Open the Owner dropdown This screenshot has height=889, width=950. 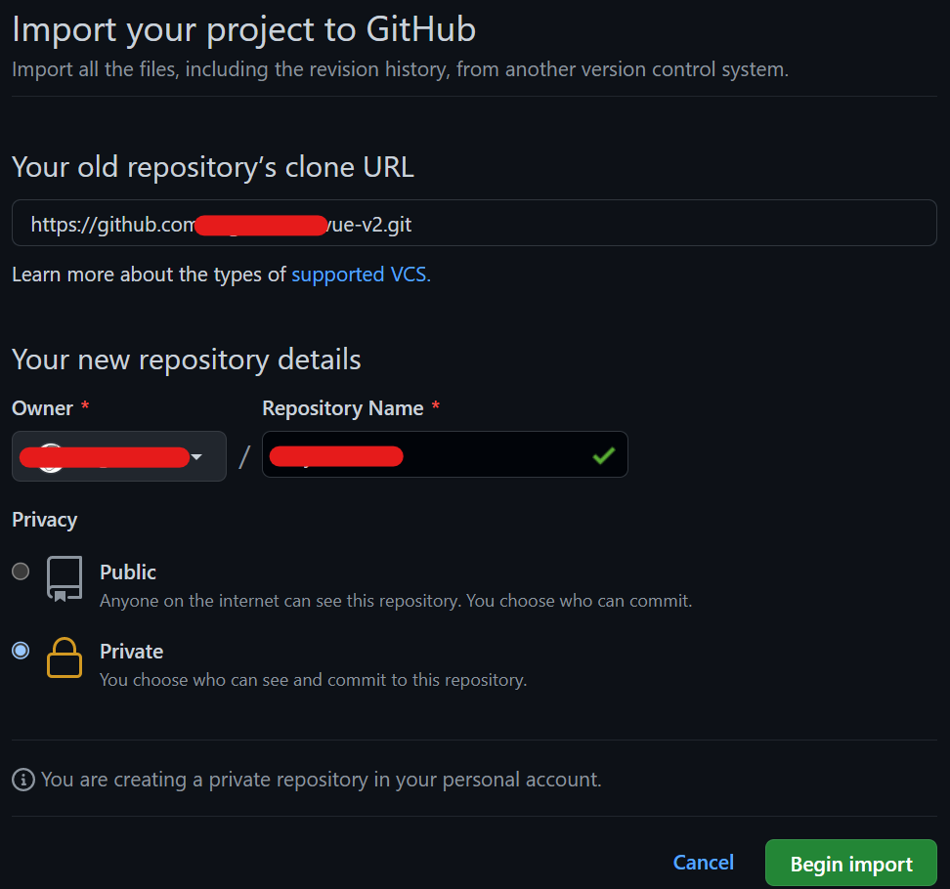pos(119,456)
